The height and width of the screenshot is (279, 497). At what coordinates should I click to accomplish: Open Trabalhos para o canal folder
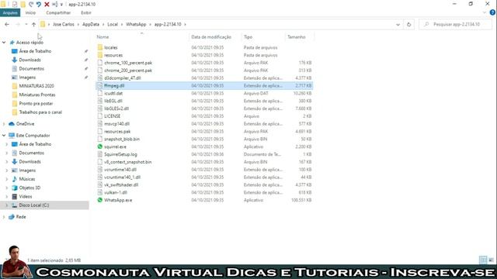(x=40, y=112)
